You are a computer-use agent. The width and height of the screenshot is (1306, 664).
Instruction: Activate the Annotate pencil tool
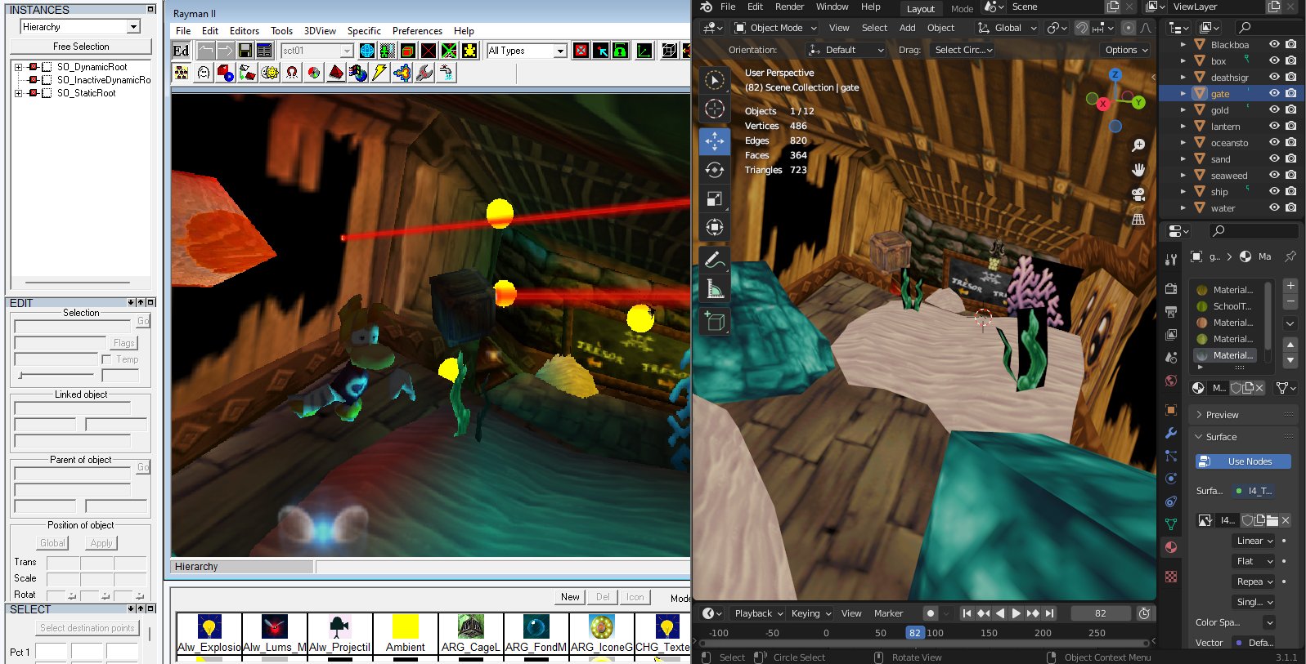714,260
